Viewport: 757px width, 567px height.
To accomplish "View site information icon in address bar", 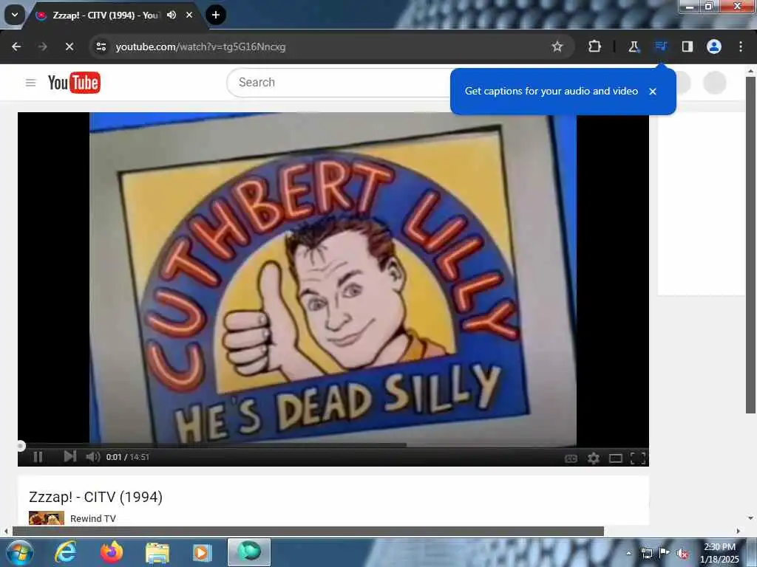I will pos(101,47).
